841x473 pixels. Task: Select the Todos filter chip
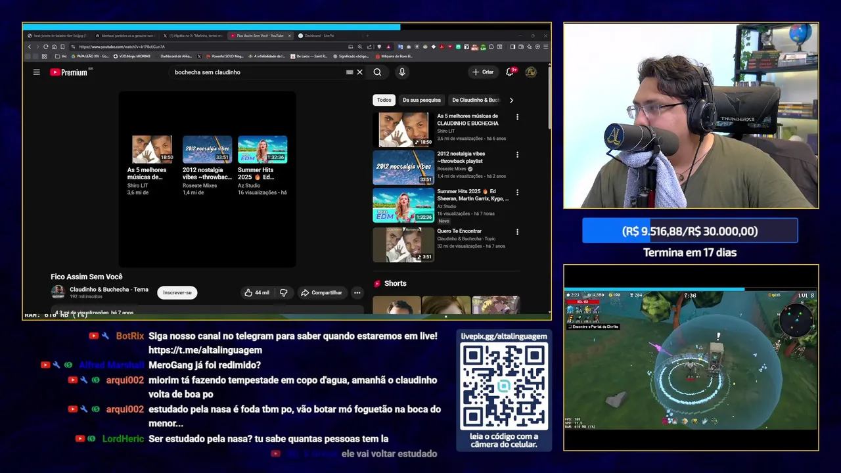[384, 100]
